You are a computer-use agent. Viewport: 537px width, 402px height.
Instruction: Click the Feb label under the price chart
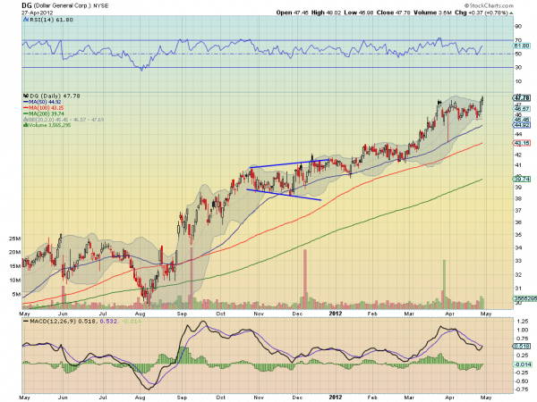pos(372,314)
